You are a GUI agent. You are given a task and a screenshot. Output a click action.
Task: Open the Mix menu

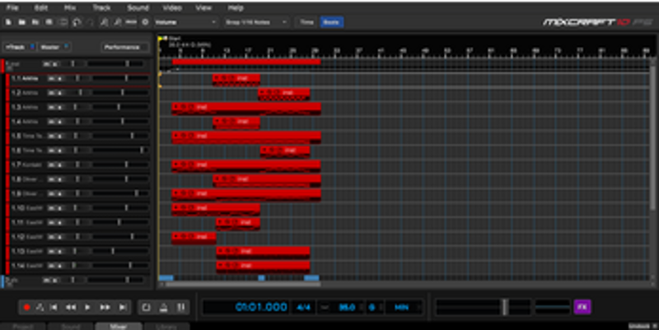(70, 7)
